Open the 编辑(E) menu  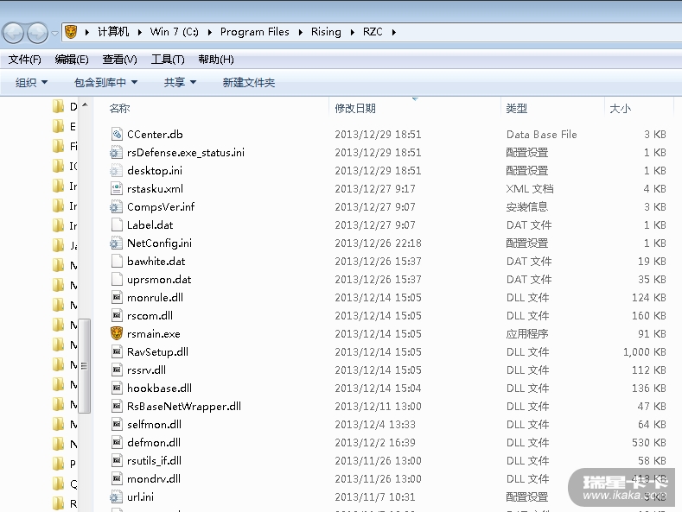click(x=72, y=60)
